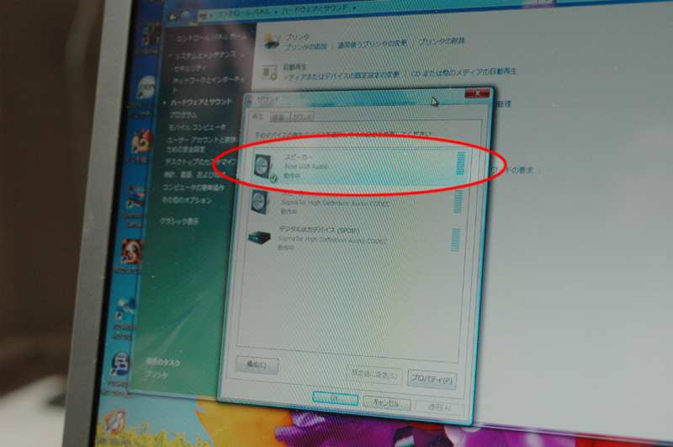Open モバイル コンピュータ sidebar link
The image size is (673, 447).
[197, 127]
